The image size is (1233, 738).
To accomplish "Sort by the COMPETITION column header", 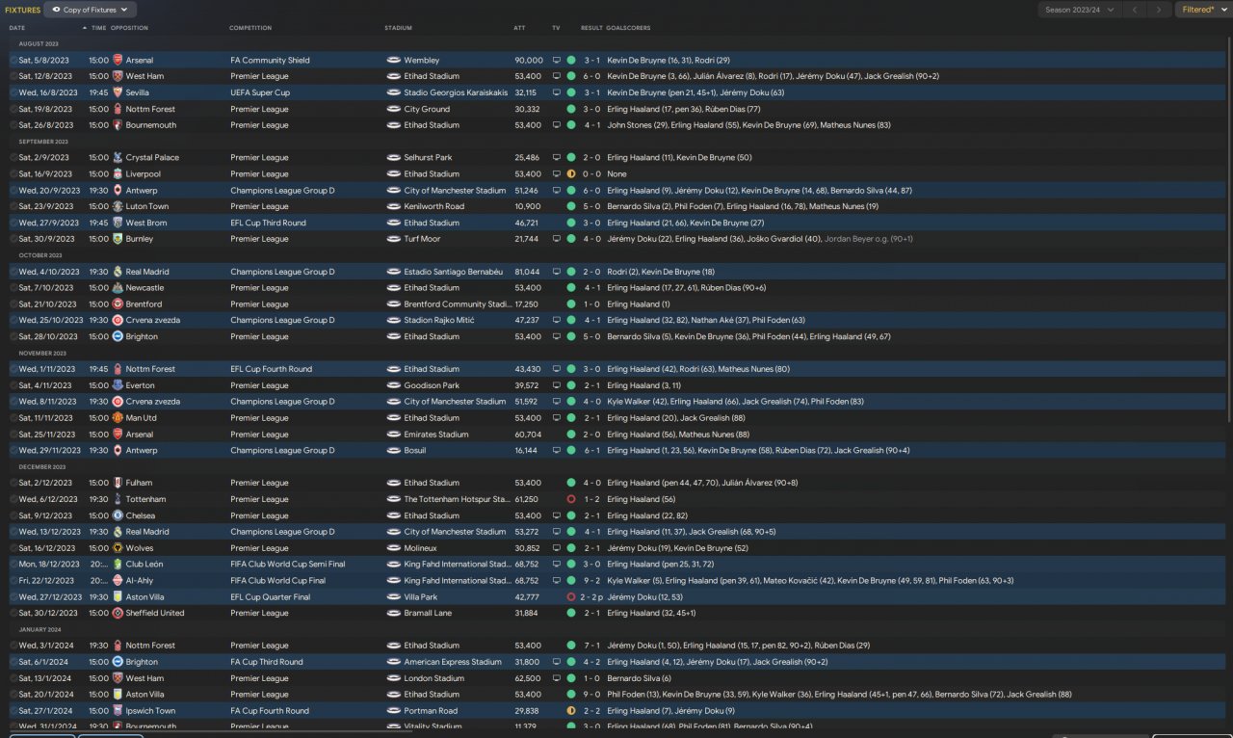I will click(250, 28).
